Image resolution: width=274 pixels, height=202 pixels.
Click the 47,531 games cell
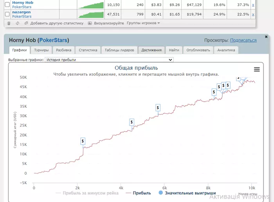[x=114, y=14]
